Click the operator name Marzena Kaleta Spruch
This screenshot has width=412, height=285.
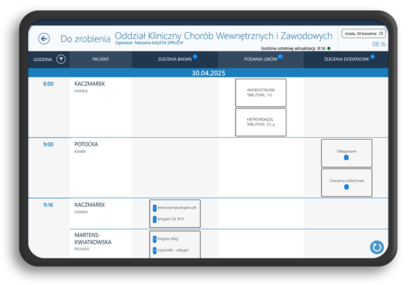[x=159, y=42]
